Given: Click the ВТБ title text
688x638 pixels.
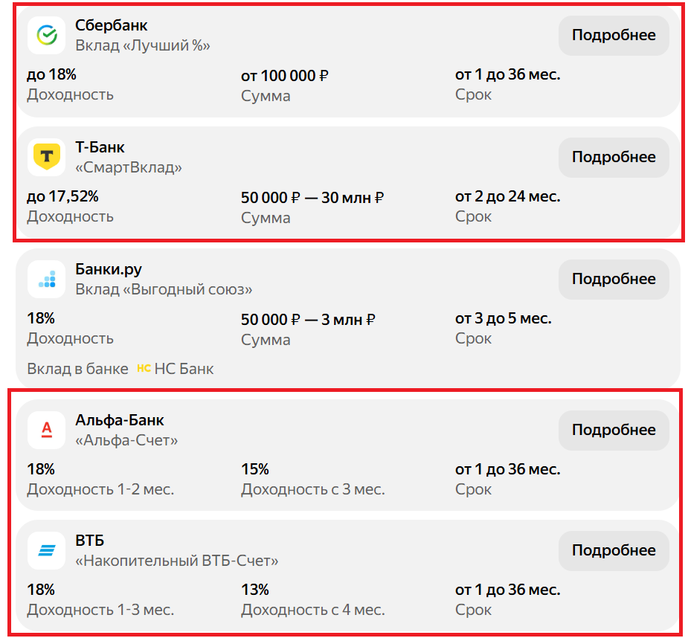Looking at the screenshot, I should pos(90,541).
